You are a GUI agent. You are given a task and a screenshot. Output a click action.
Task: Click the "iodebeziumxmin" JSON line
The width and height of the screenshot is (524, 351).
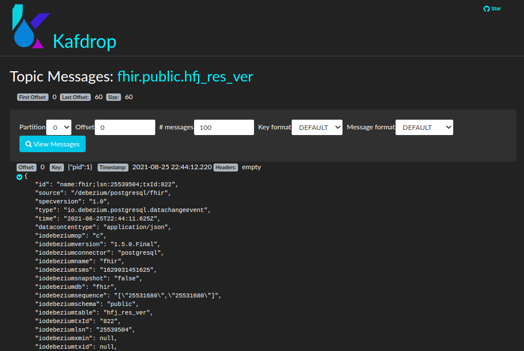76,338
